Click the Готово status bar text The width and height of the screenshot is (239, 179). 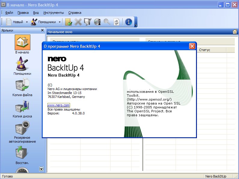pyautogui.click(x=8, y=176)
